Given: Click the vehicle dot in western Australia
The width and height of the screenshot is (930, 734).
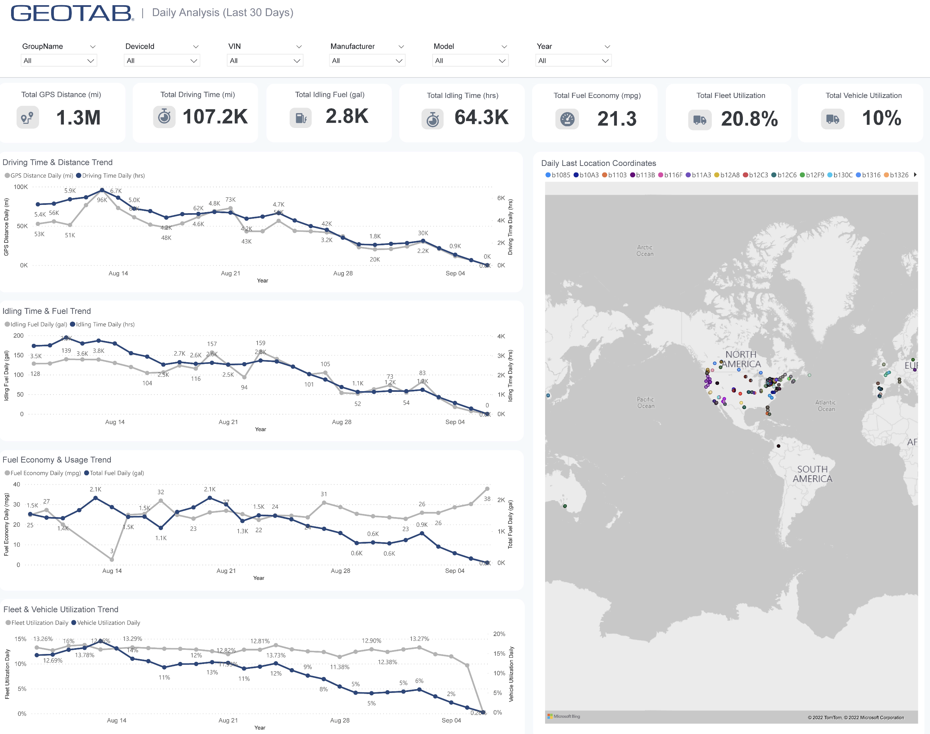Looking at the screenshot, I should click(x=565, y=506).
